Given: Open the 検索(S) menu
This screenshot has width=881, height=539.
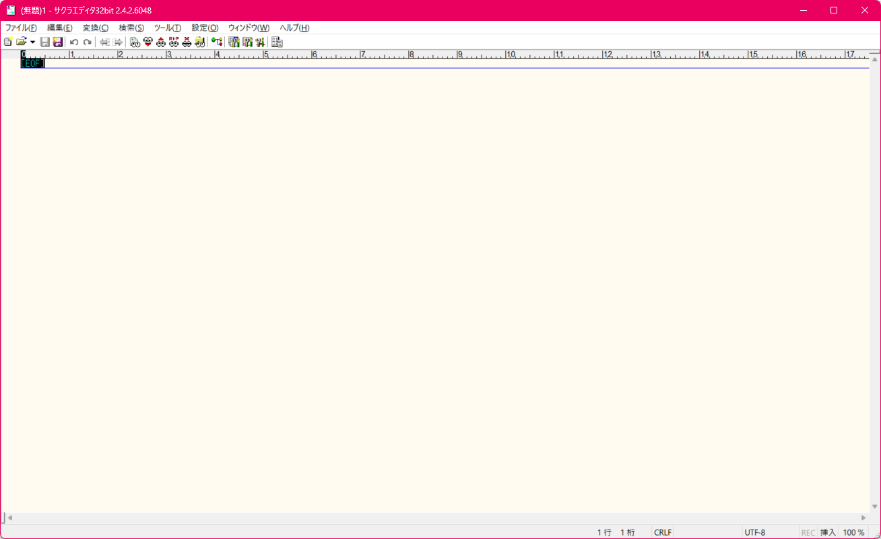Looking at the screenshot, I should (x=131, y=28).
